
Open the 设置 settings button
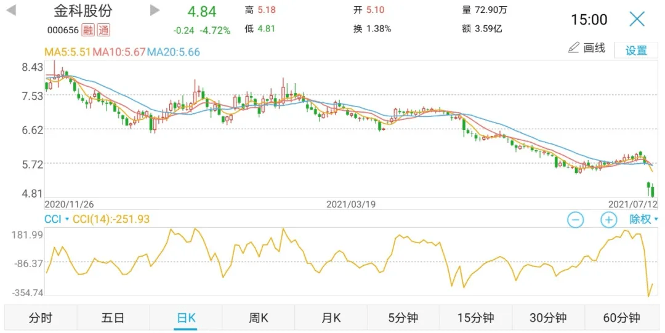coord(636,50)
